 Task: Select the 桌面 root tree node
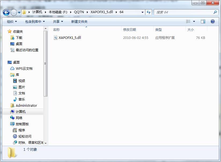pos(16,62)
